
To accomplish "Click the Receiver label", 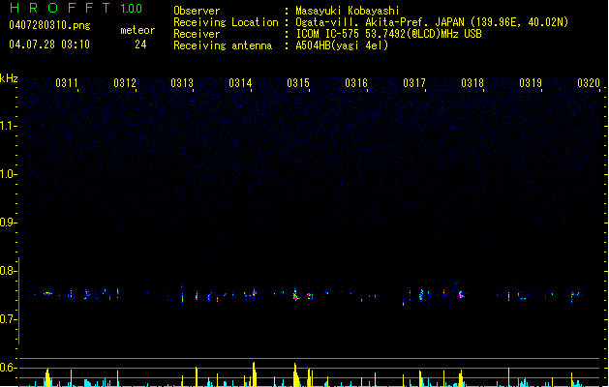I will pos(197,34).
